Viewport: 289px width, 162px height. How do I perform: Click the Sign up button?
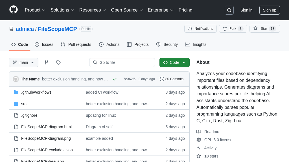click(x=270, y=10)
